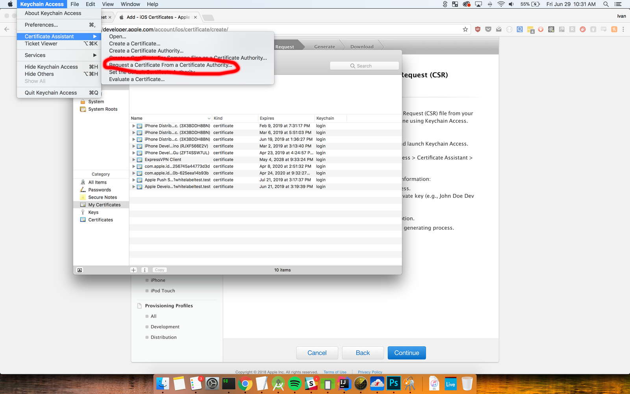Image resolution: width=630 pixels, height=394 pixels.
Task: Go back using Chrome's back arrow
Action: click(7, 29)
